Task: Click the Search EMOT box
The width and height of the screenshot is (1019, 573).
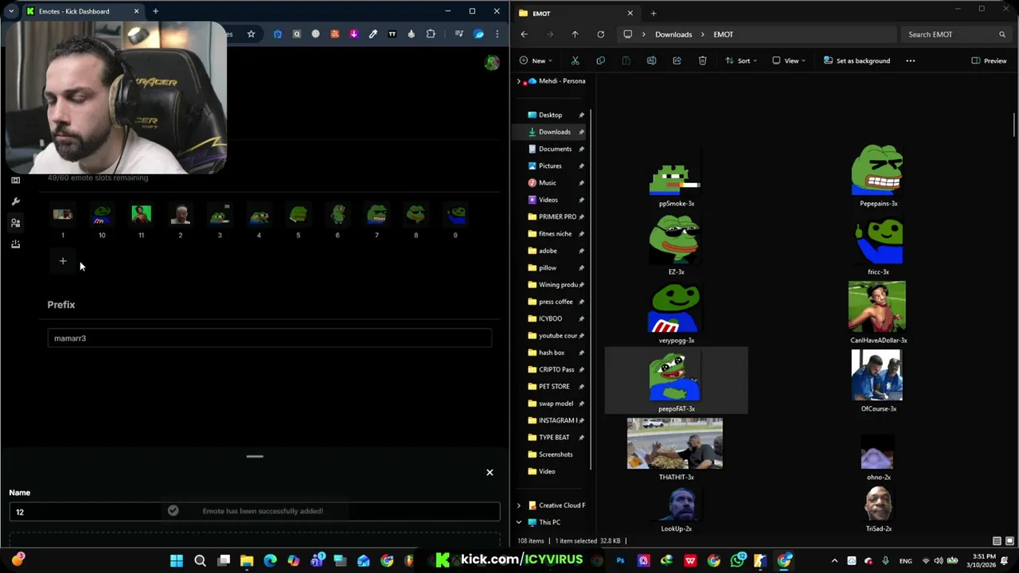Action: coord(955,34)
